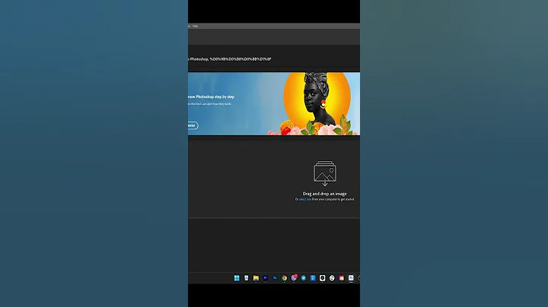Click the drag and drop image icon

325,173
